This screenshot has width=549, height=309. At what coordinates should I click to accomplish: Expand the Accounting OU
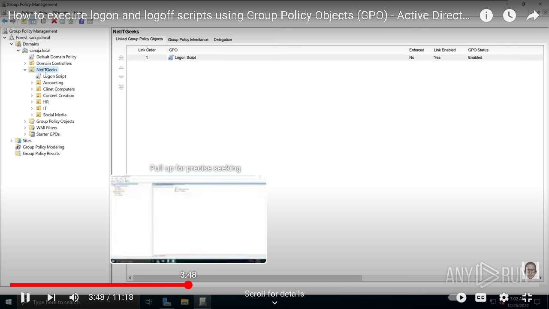tap(32, 83)
